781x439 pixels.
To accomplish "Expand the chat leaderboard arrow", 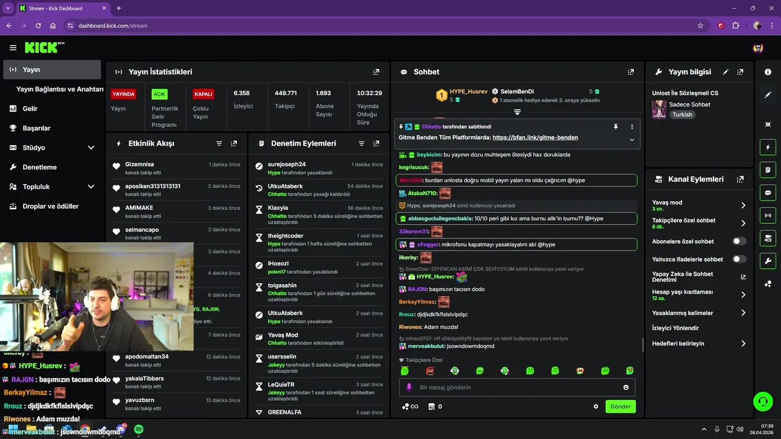I will (517, 112).
